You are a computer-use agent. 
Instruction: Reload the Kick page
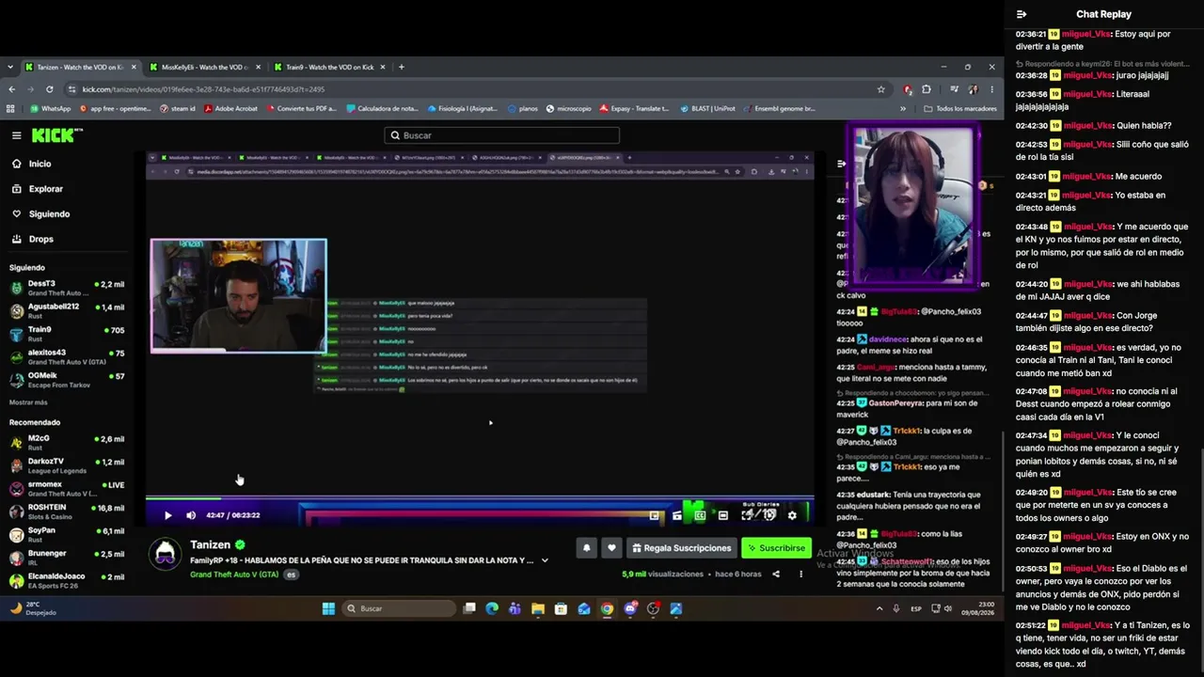coord(51,89)
